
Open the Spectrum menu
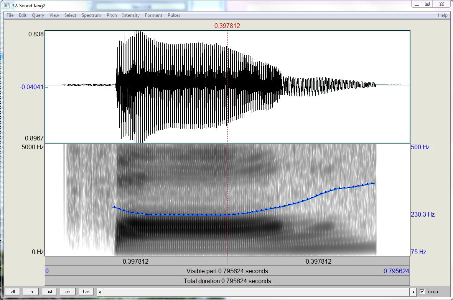pos(91,15)
